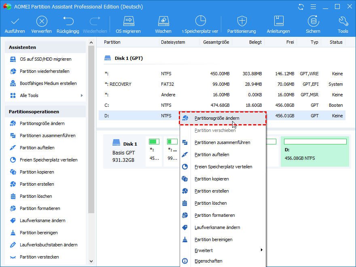The height and width of the screenshot is (267, 356).
Task: Open the Partitionierung shield icon
Action: [242, 21]
